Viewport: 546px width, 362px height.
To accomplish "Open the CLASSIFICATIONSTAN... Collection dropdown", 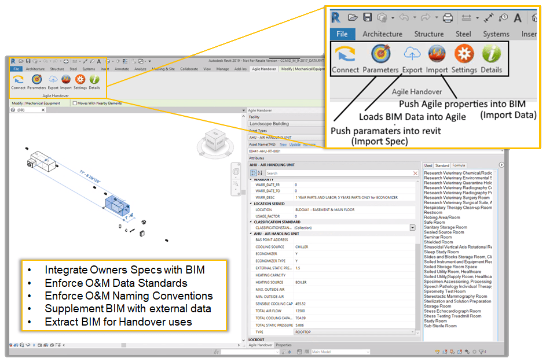I will coord(412,228).
